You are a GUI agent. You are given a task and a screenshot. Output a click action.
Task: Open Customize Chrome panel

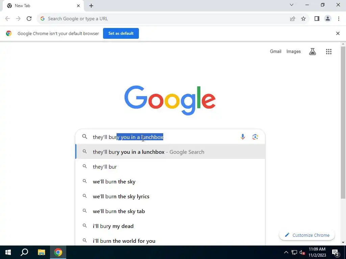[307, 235]
